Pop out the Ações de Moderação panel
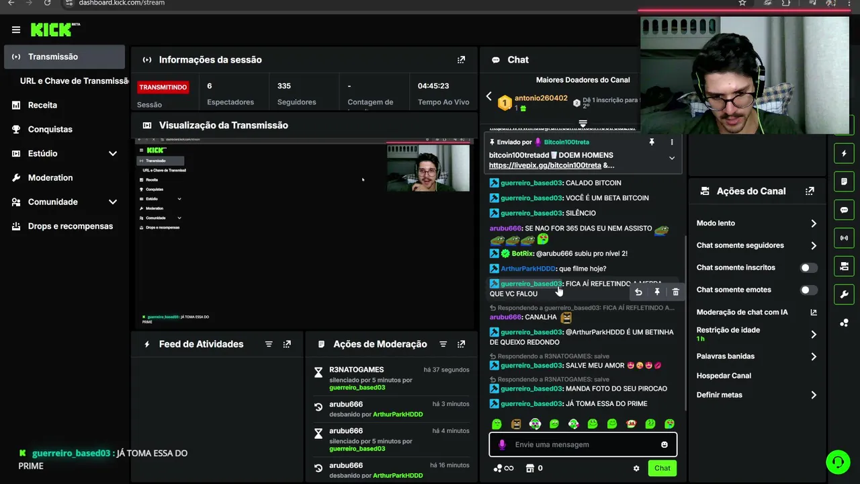Screen dimensions: 860x484 [x=461, y=344]
